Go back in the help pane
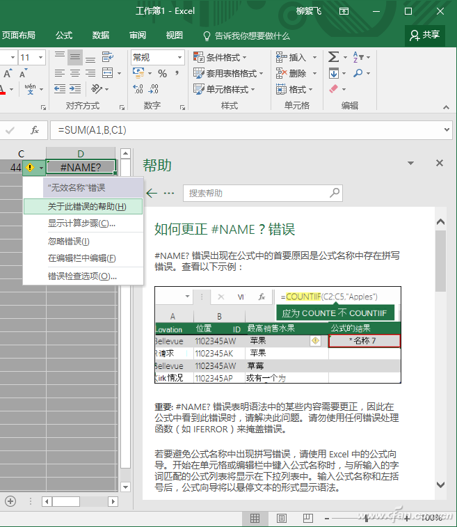 152,194
